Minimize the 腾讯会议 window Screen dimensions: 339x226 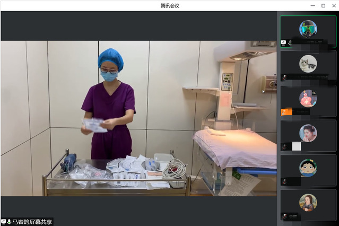(x=311, y=5)
